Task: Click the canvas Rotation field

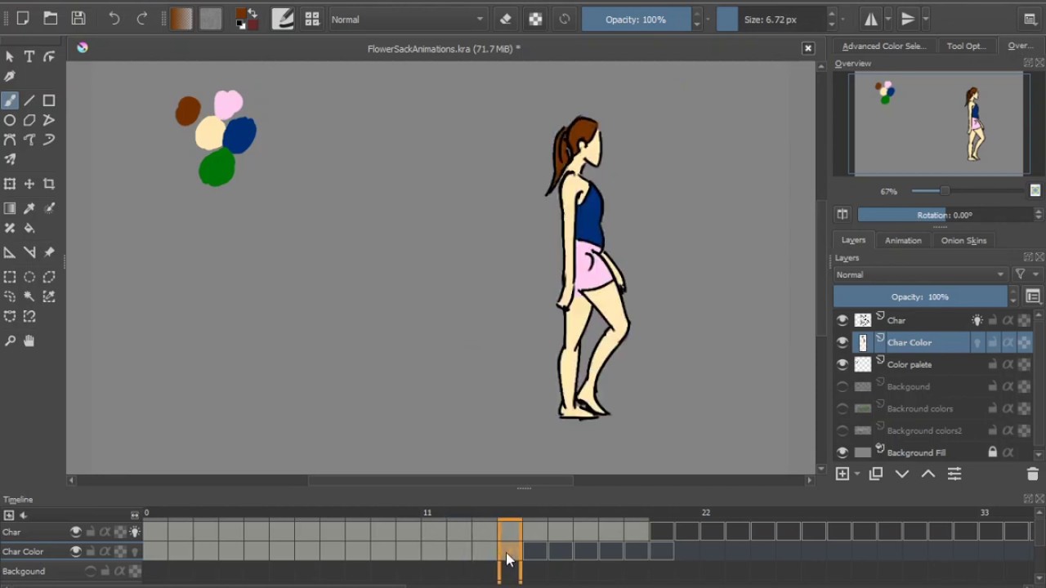Action: (945, 215)
